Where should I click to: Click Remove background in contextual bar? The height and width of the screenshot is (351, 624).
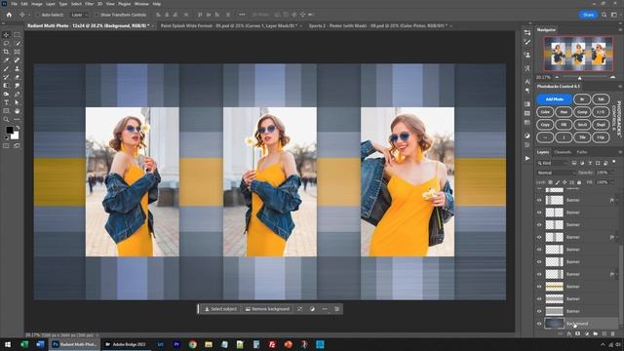[x=267, y=309]
